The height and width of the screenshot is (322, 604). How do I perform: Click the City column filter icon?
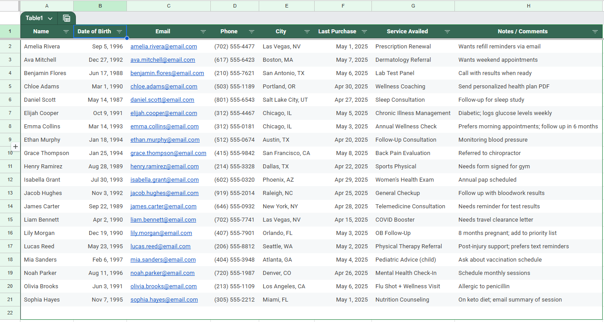[x=307, y=32]
